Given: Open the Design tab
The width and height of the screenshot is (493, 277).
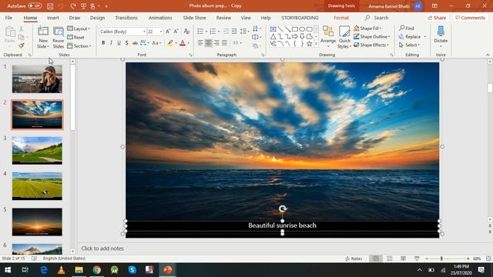Looking at the screenshot, I should click(x=98, y=18).
